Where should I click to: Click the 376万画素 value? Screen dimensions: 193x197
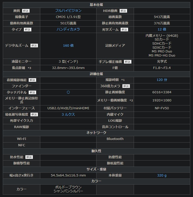[162, 23]
